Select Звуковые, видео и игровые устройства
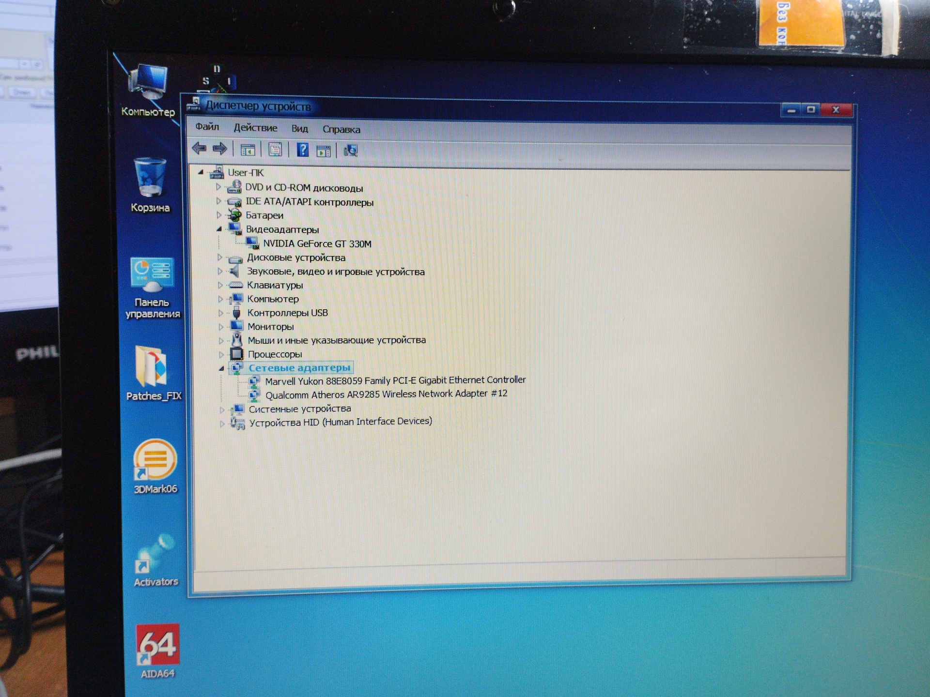 (336, 272)
